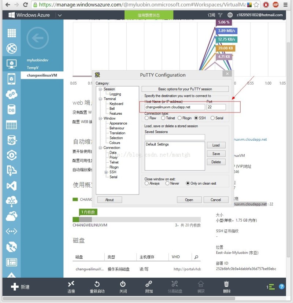This screenshot has width=293, height=303.
Task: Select Keyboard in the PuTTY category tree
Action: tap(116, 104)
